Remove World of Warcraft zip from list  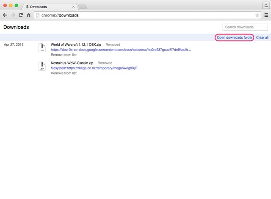(64, 55)
